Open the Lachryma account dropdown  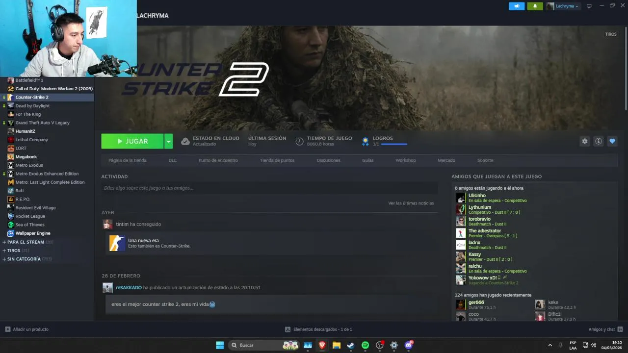[563, 6]
